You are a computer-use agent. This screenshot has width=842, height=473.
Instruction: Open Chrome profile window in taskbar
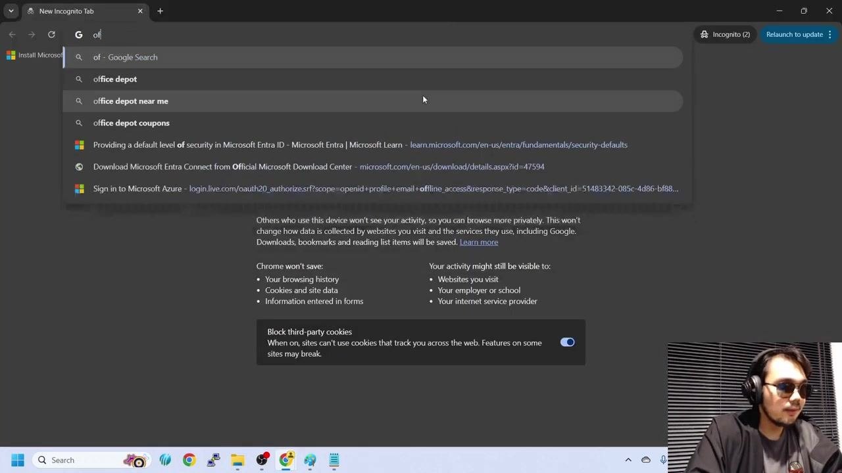[286, 460]
